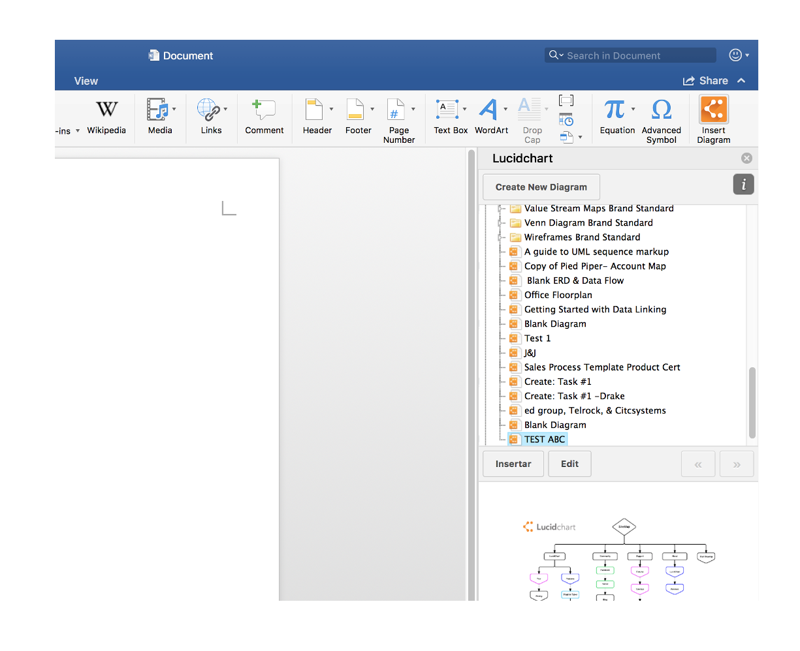Insert a signature line from the ribbon
Viewport: 800px width, 651px height.
coord(566,100)
